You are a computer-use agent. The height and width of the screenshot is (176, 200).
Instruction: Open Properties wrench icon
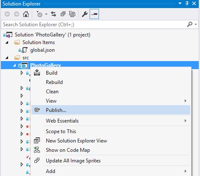click(x=85, y=14)
